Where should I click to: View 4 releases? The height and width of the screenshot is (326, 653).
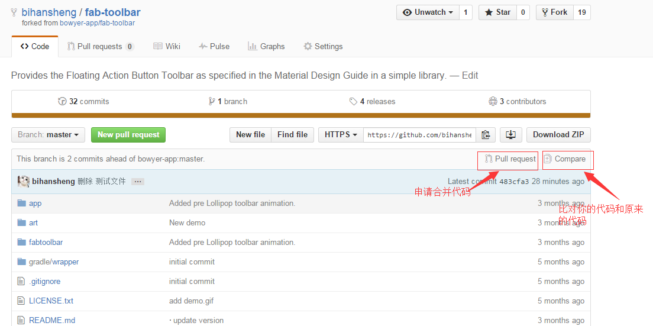tap(372, 102)
